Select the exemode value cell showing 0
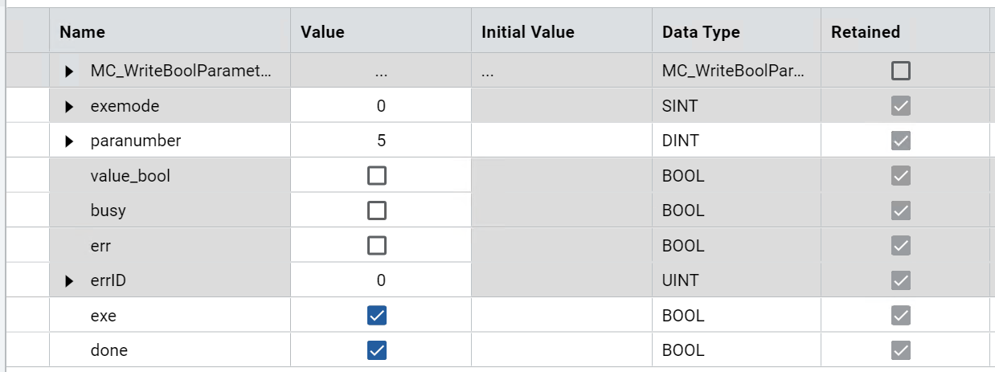Viewport: 995px width, 372px height. click(381, 106)
